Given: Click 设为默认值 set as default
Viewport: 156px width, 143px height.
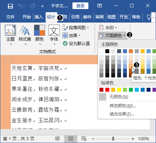Looking at the screenshot, I should point(76,43).
